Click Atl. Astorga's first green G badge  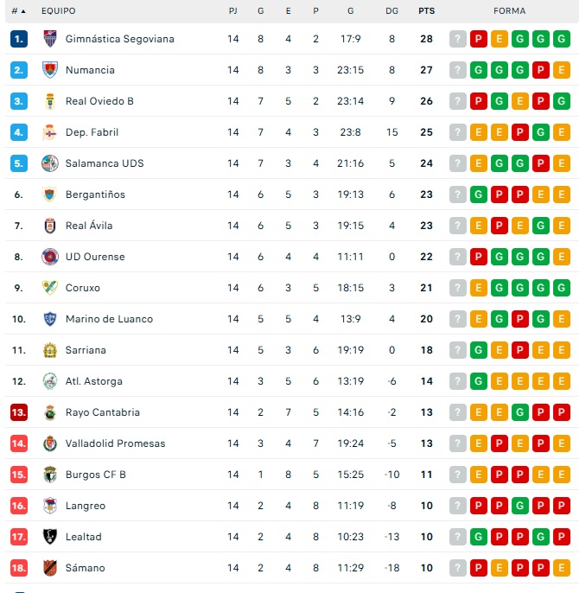479,381
